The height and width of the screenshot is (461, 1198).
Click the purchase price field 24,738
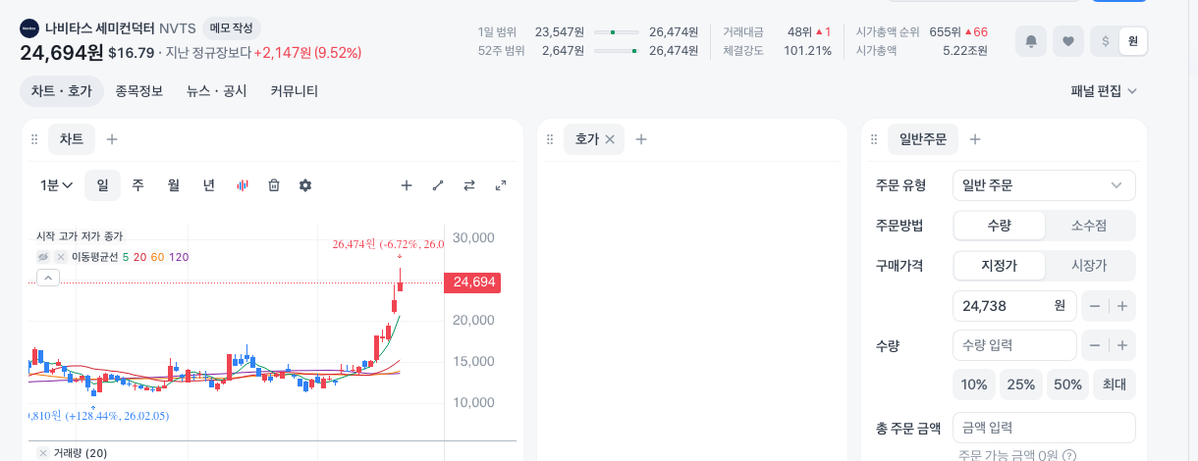click(1014, 306)
